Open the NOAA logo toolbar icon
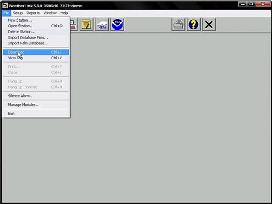This screenshot has height=204, width=272. (x=117, y=24)
